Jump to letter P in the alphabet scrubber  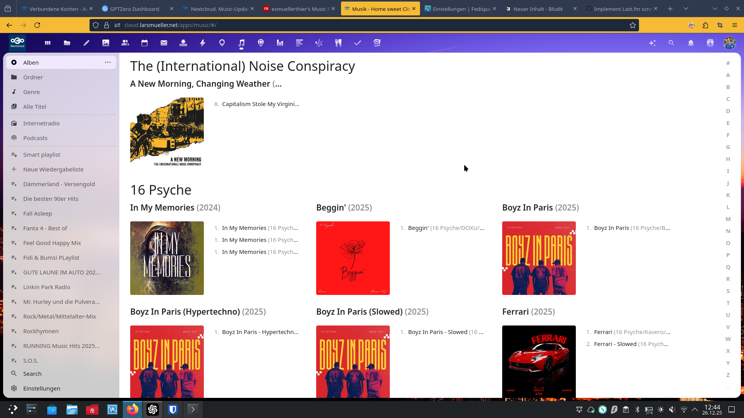pyautogui.click(x=728, y=255)
